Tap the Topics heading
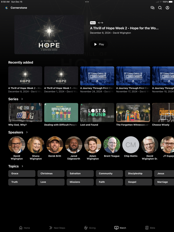The width and height of the screenshot is (174, 232). pos(14,166)
